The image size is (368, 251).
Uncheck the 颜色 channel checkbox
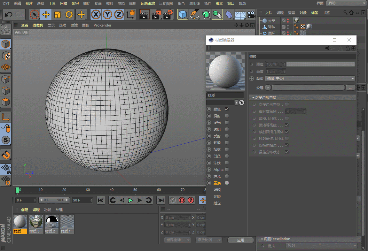point(227,109)
